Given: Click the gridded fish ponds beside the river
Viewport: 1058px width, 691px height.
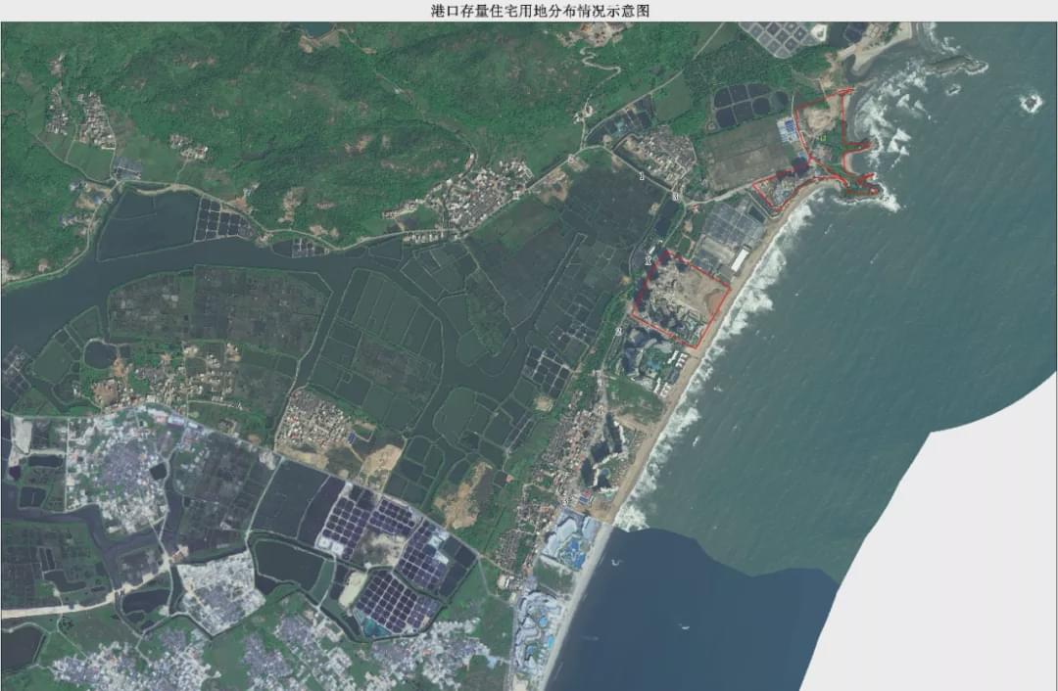Looking at the screenshot, I should coord(220,220).
